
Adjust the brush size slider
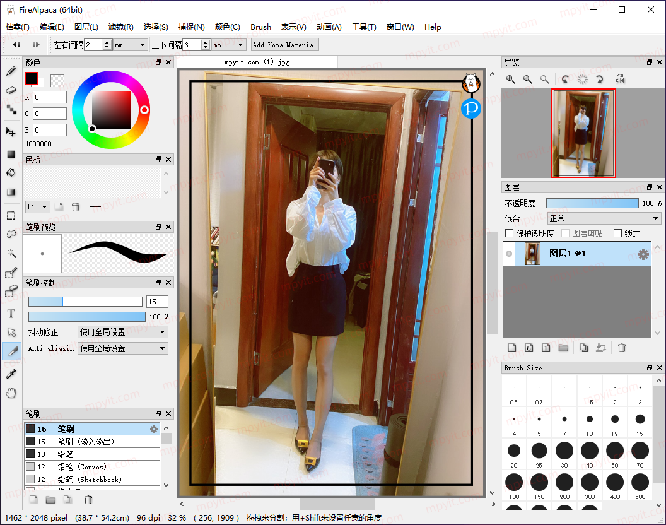85,302
